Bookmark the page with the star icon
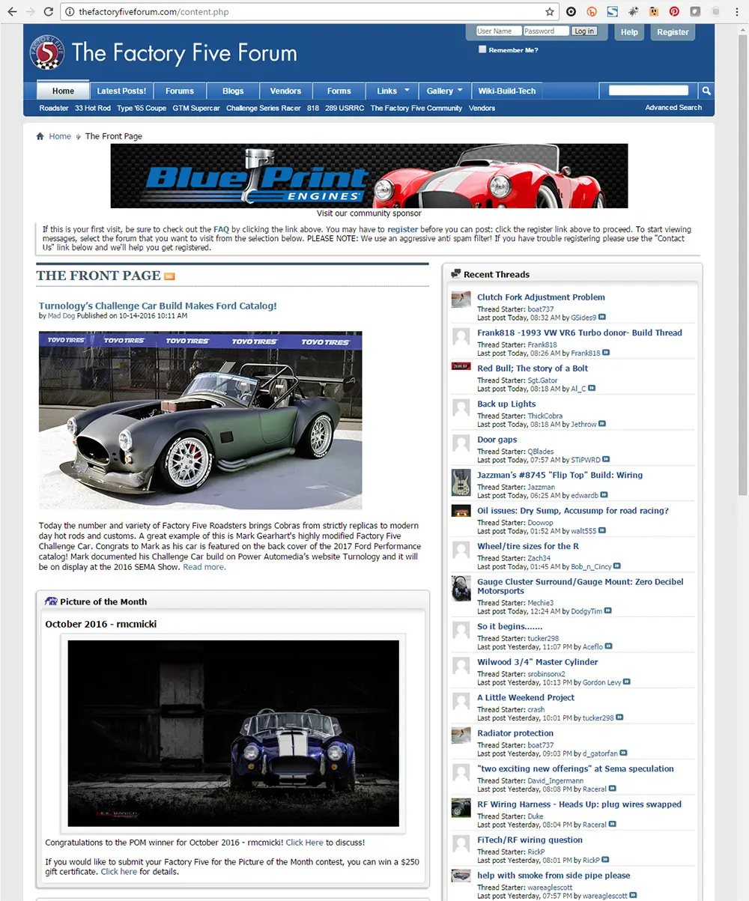 (x=549, y=11)
